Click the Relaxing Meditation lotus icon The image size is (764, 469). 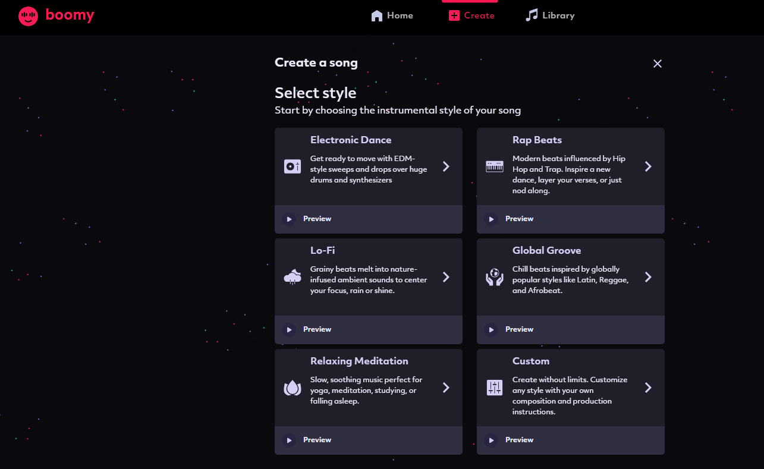(293, 388)
